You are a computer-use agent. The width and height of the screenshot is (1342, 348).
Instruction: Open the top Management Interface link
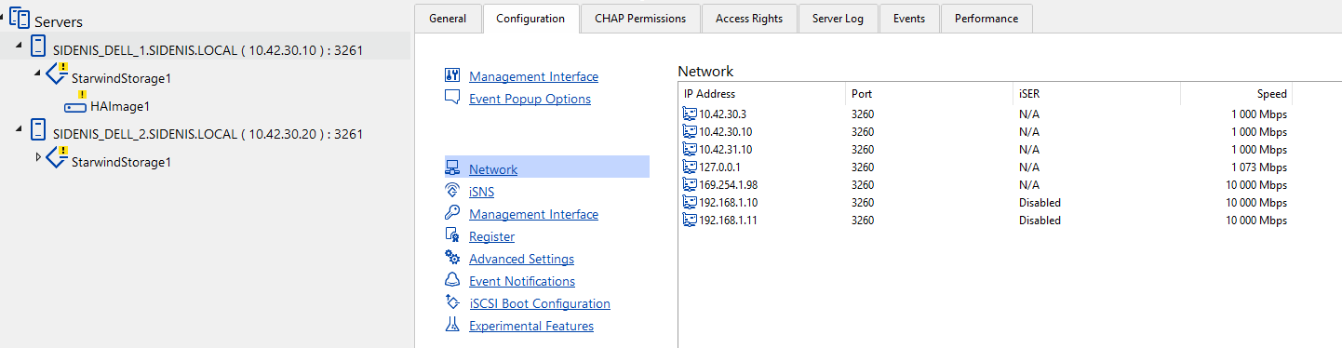[x=533, y=76]
